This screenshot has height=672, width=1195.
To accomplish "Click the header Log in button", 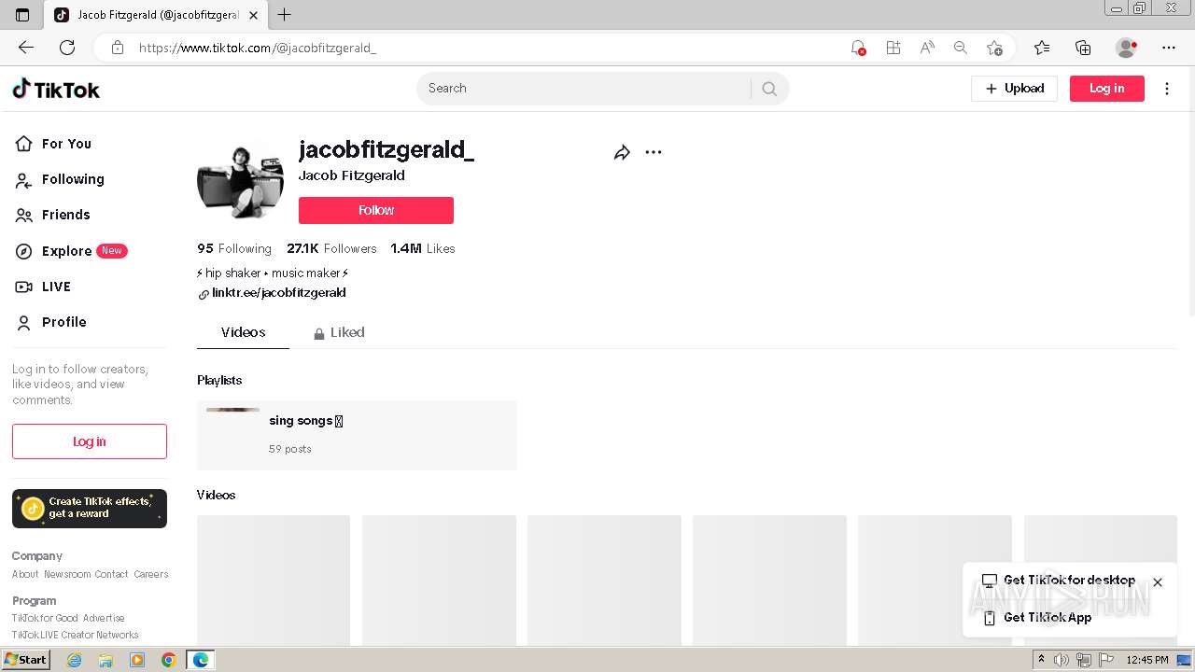I will click(x=1107, y=89).
